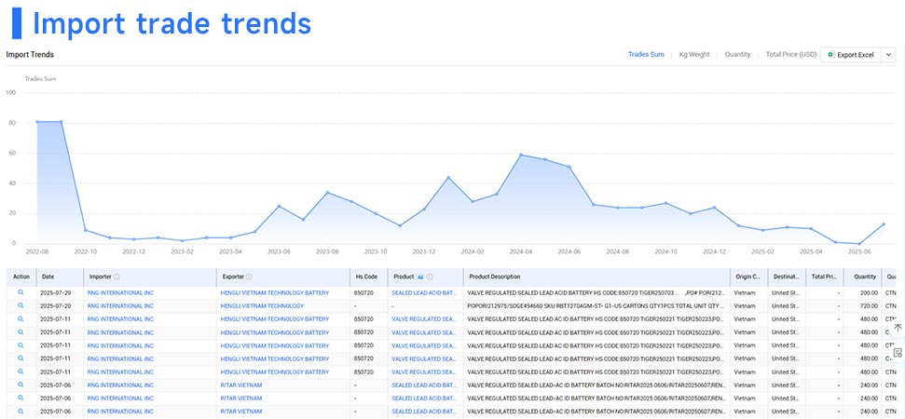Click the 2023-12 x-axis label
This screenshot has width=905, height=419.
point(424,251)
